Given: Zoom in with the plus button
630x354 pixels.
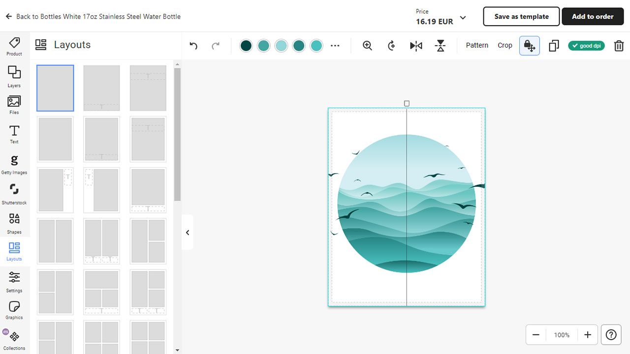Looking at the screenshot, I should pyautogui.click(x=588, y=335).
